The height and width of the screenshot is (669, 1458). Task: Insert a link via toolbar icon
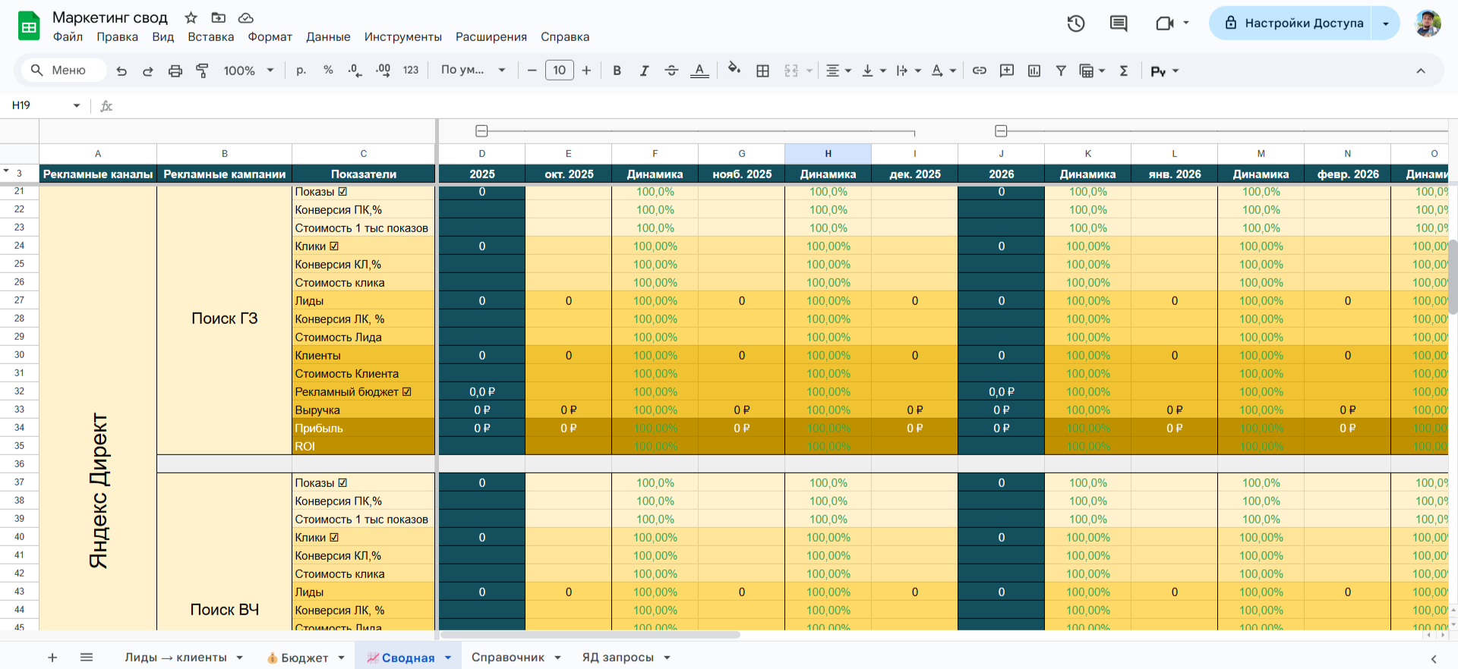click(x=980, y=71)
